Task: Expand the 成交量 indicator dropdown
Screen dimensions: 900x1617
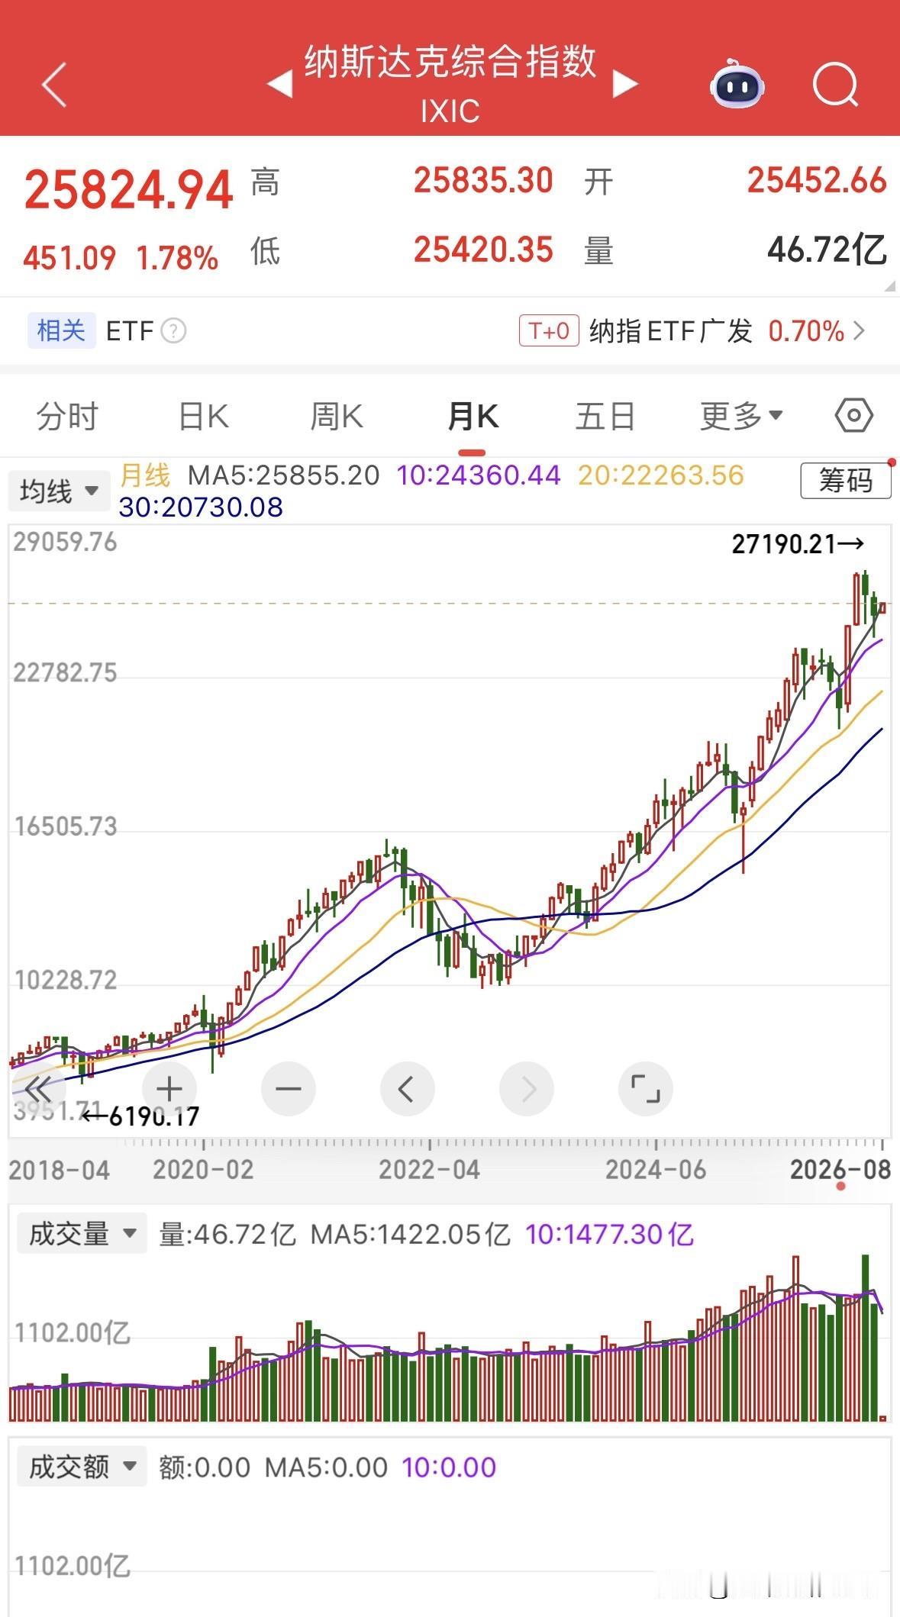Action: coord(81,1234)
